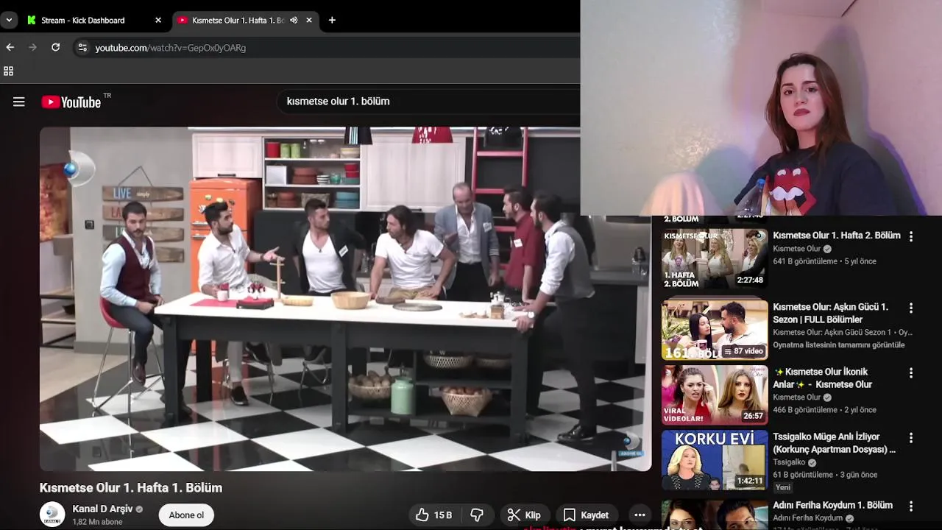The width and height of the screenshot is (942, 530).
Task: Dislike the video with thumbs down
Action: coord(477,515)
